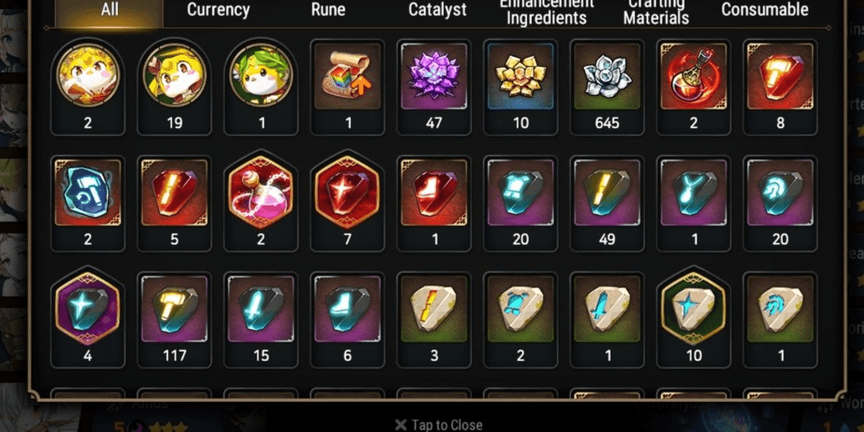Tap the red potion bottle with quantity 2
Viewport: 864px width, 432px height.
point(693,87)
